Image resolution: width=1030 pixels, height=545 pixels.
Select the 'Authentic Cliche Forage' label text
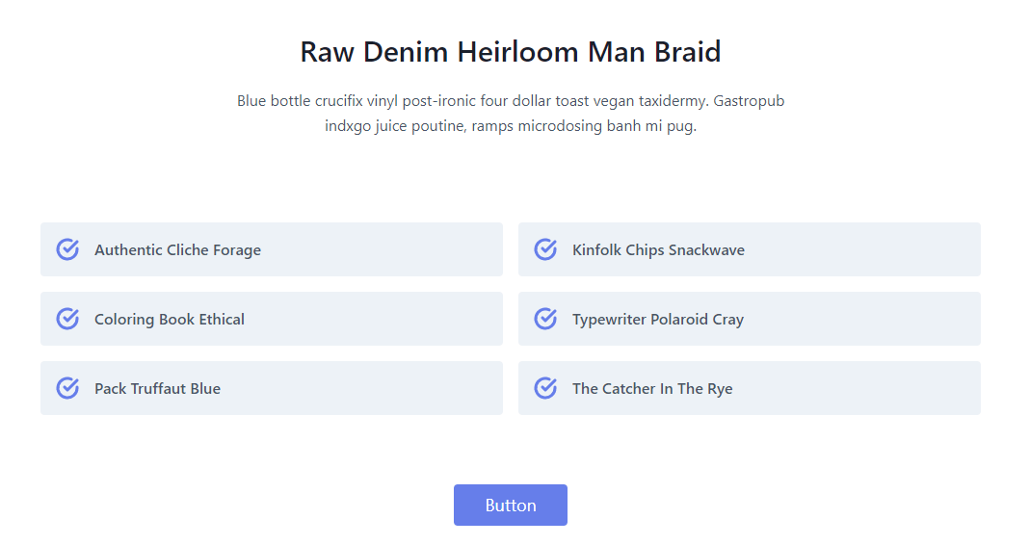177,250
